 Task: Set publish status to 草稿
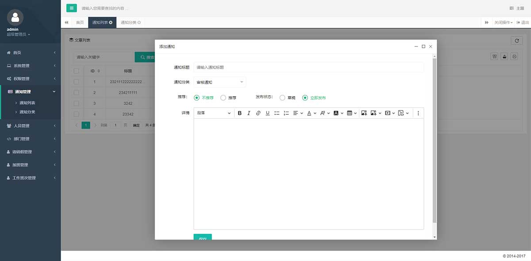coord(282,98)
